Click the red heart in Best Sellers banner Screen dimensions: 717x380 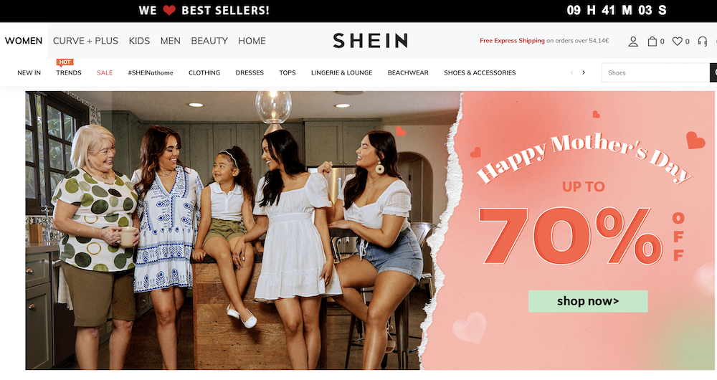(169, 10)
